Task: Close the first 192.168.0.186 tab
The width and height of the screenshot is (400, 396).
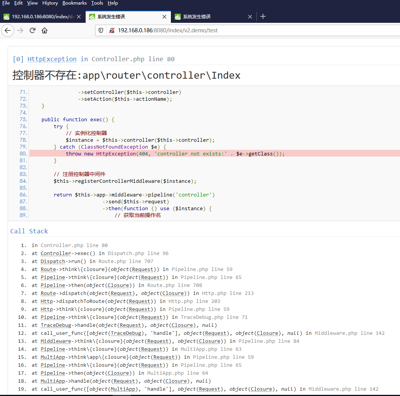Action: tap(79, 17)
